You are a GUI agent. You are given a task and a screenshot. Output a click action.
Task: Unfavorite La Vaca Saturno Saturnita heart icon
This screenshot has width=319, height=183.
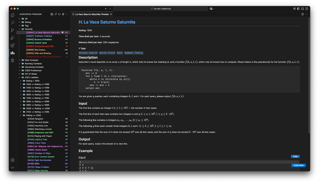62,32
